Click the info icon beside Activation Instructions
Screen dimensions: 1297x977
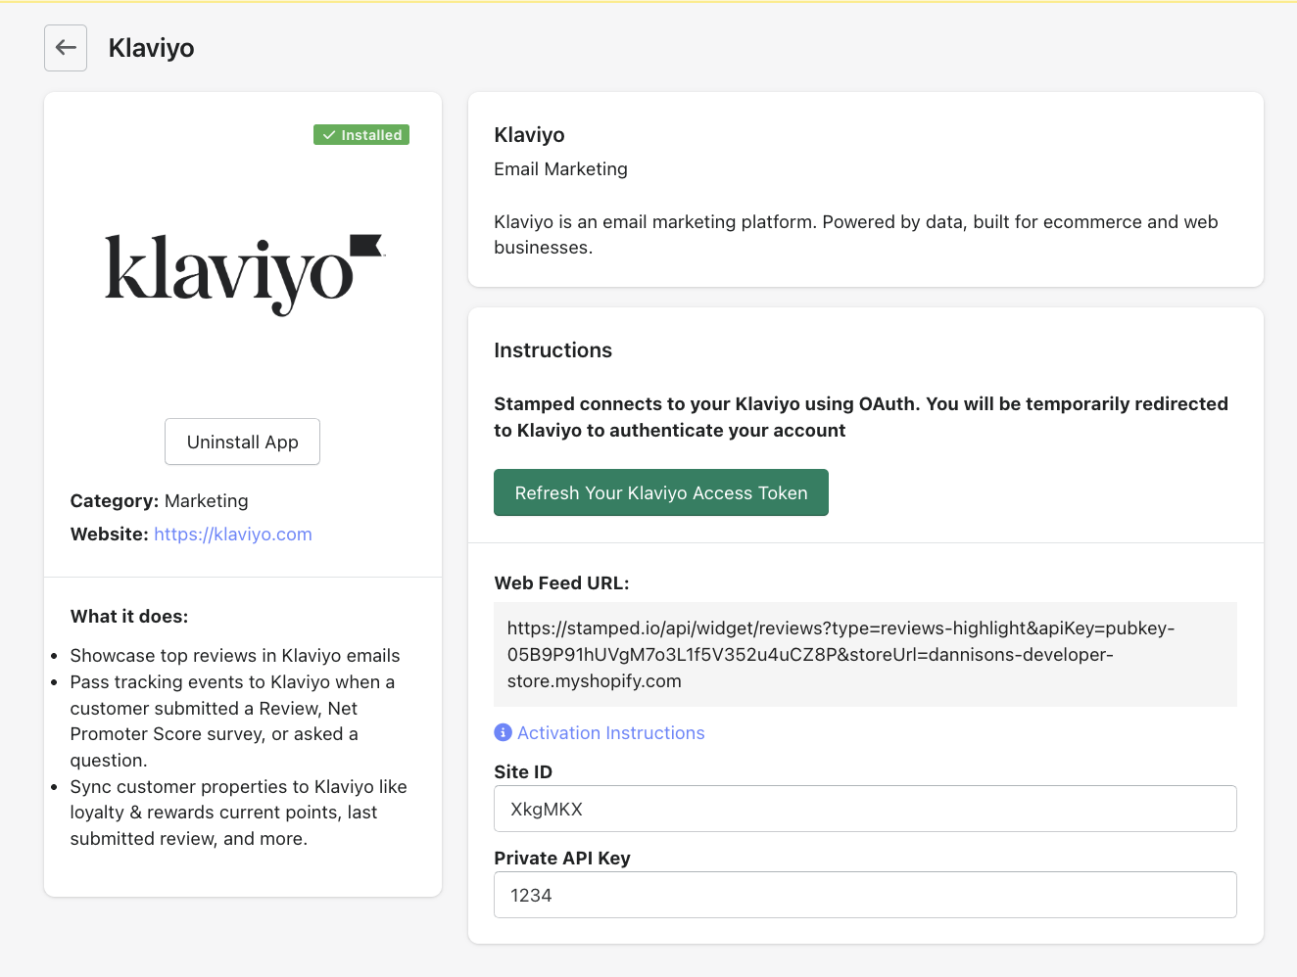coord(503,732)
